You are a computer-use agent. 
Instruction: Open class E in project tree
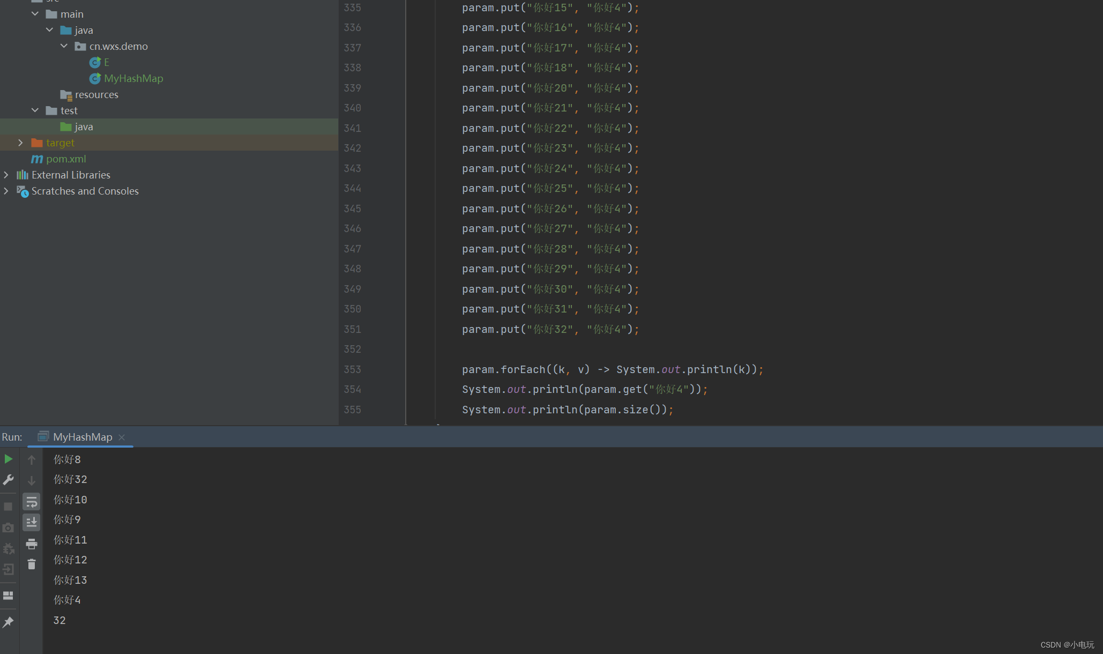pos(107,62)
